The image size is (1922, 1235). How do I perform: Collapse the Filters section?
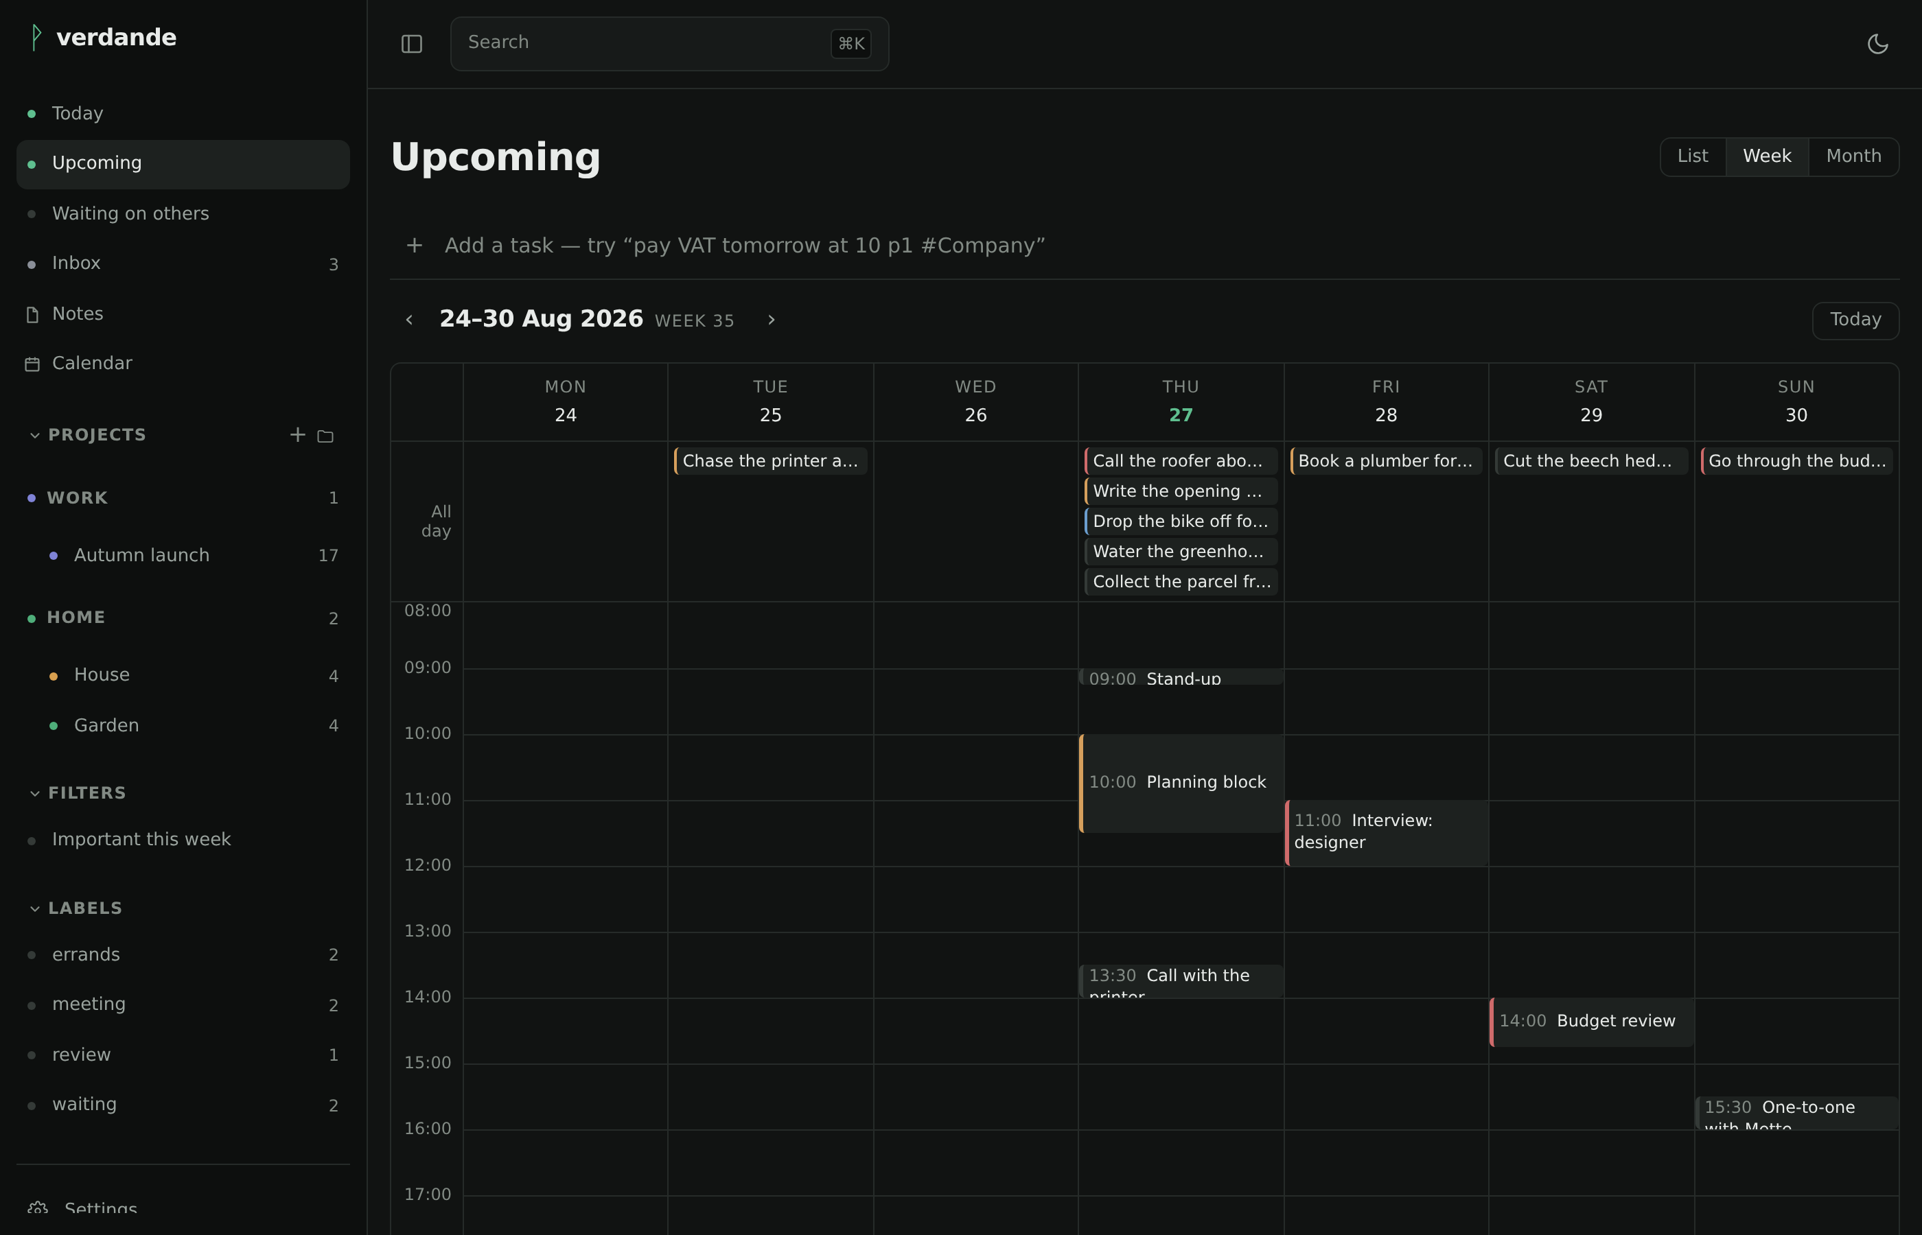[x=34, y=793]
